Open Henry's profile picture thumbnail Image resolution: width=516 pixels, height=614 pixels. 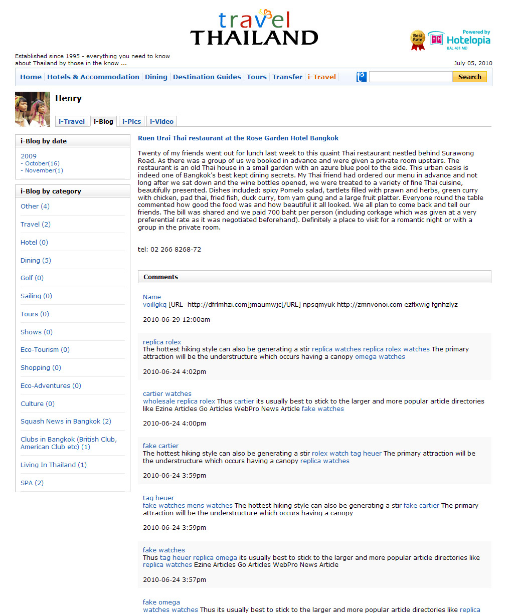33,109
